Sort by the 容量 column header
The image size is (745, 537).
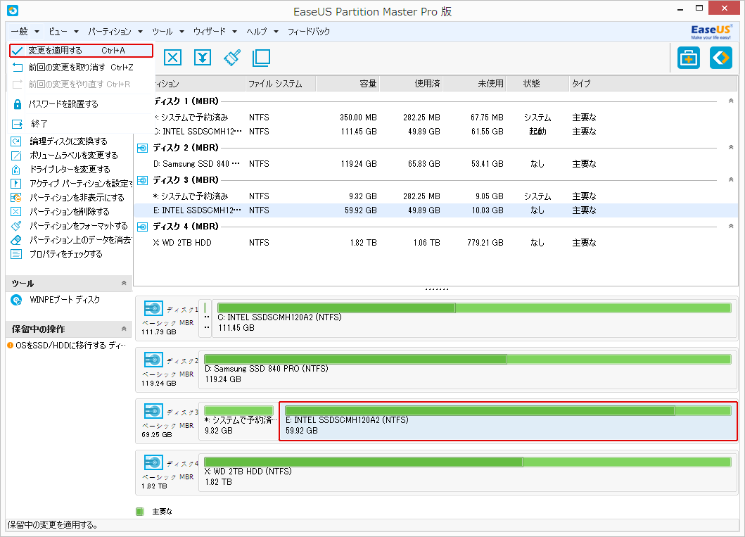pyautogui.click(x=348, y=84)
